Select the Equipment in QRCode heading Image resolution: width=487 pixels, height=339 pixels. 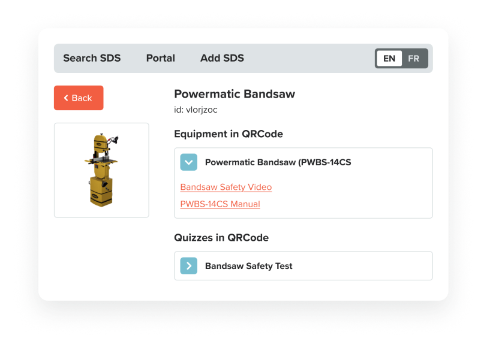click(229, 134)
